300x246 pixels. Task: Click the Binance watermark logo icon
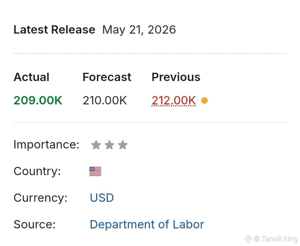click(x=248, y=239)
